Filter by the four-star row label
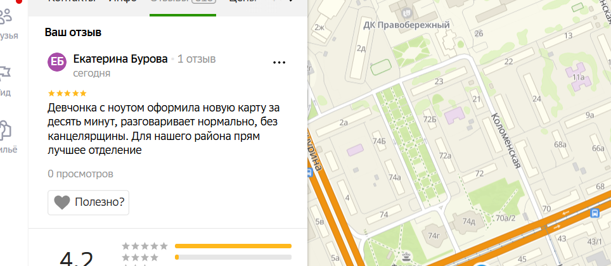The image size is (611, 266). (x=140, y=257)
